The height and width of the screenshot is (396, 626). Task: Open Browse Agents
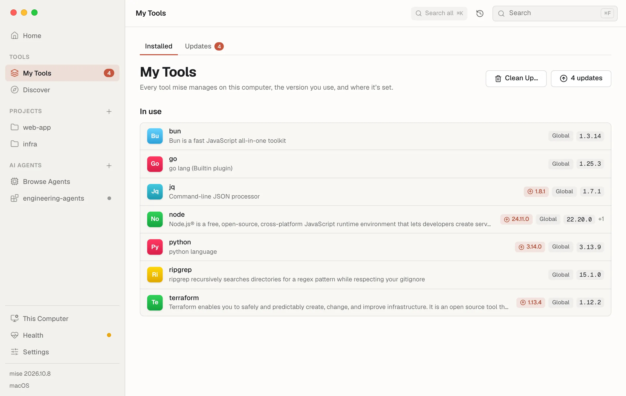click(x=62, y=182)
